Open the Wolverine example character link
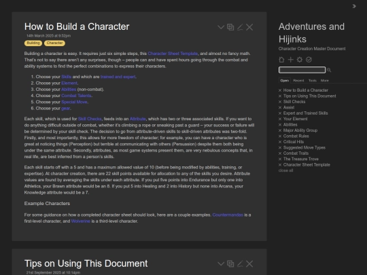Viewport: 367px width, 275px height. [x=80, y=221]
